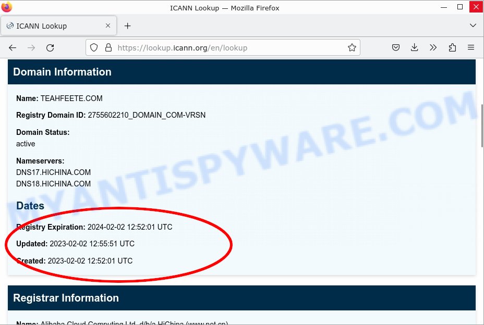Click the domain name TEAHFEETE.COM

tap(71, 98)
